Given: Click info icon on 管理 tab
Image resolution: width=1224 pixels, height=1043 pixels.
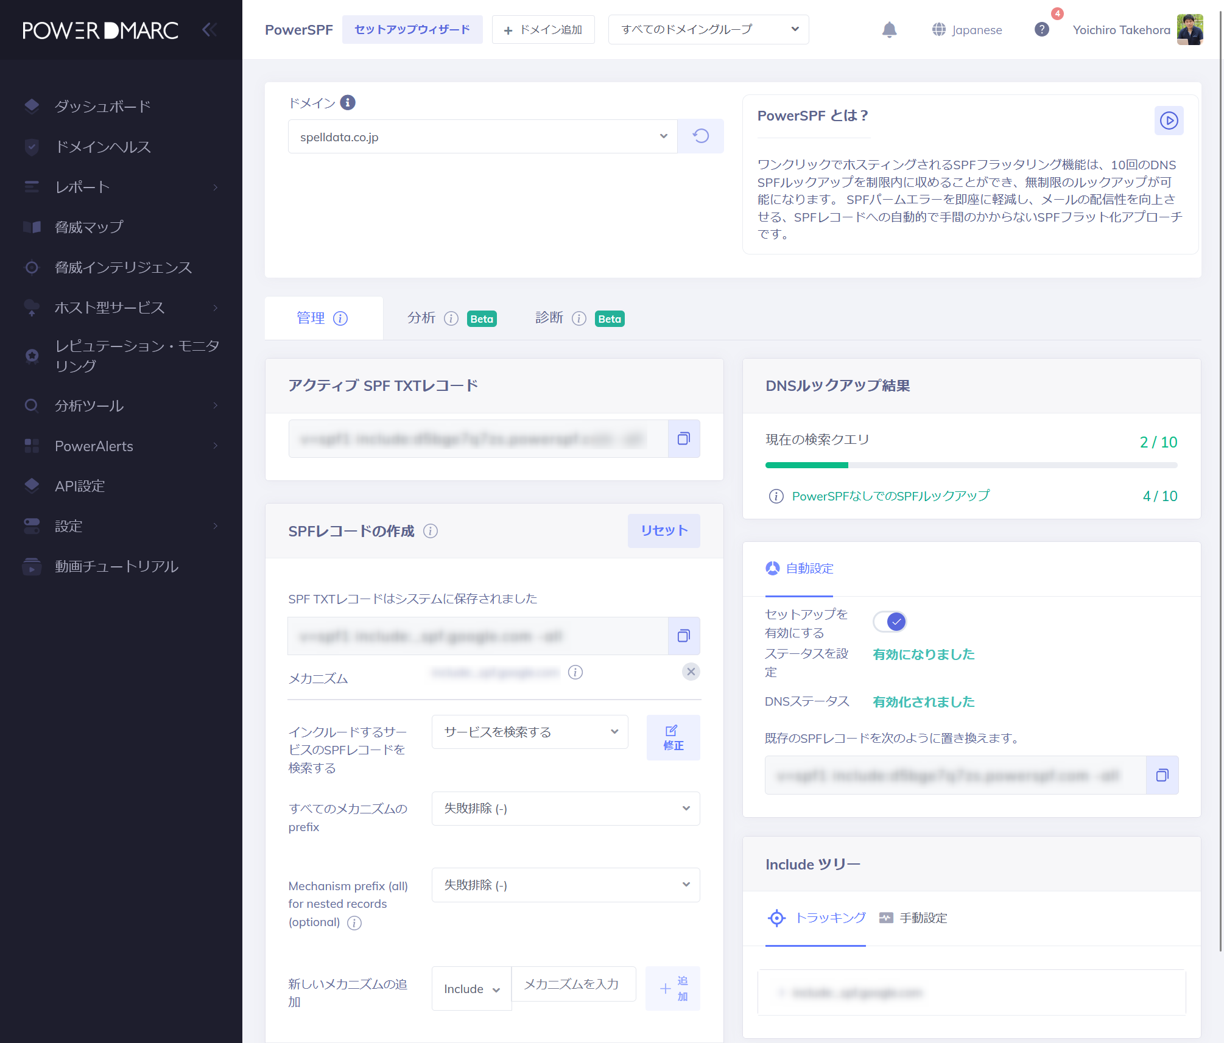Looking at the screenshot, I should pyautogui.click(x=340, y=318).
